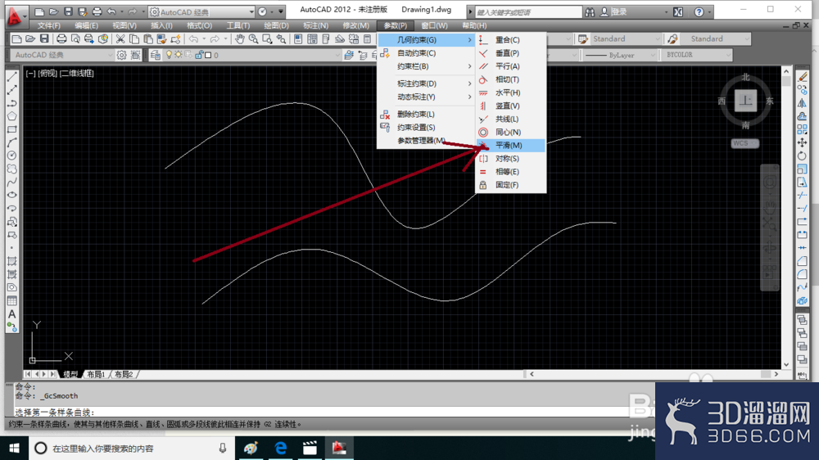
Task: Select the Array tool in the modify toolbar
Action: click(803, 129)
